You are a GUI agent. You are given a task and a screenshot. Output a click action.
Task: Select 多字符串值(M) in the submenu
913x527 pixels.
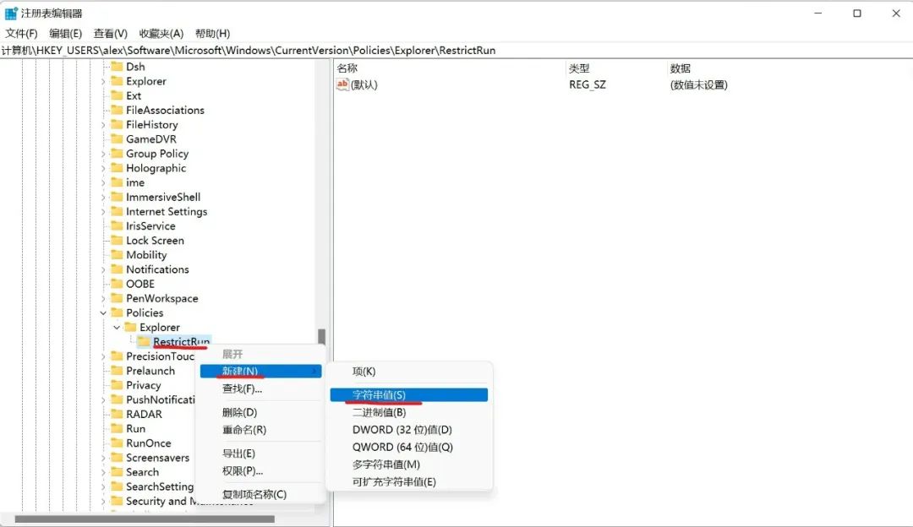409,465
